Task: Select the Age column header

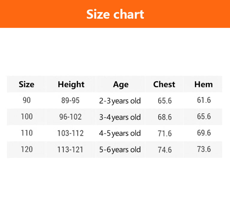Action: 120,84
